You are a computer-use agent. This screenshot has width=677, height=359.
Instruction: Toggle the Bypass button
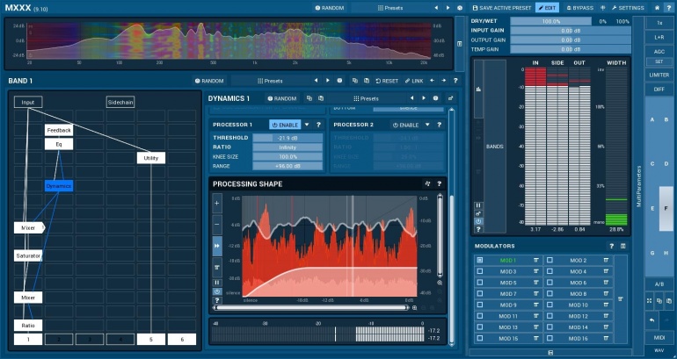coord(579,7)
